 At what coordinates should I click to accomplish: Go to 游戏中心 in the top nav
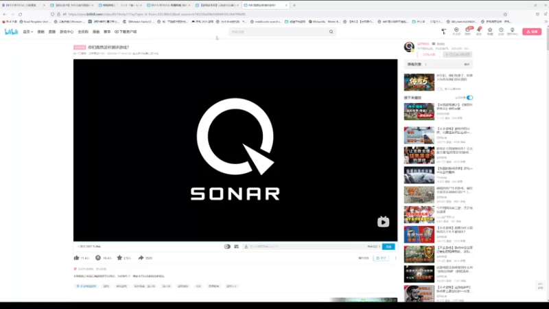[x=67, y=32]
